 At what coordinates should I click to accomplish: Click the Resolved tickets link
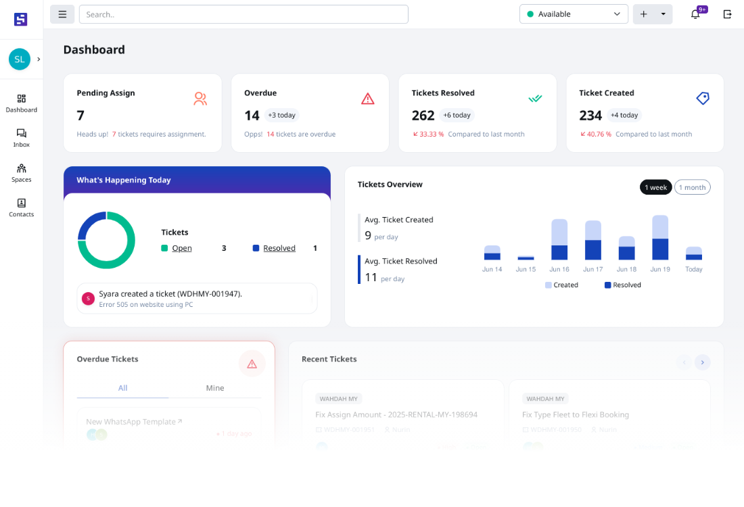(279, 248)
